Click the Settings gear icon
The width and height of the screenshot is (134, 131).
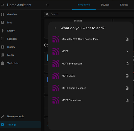[3, 124]
